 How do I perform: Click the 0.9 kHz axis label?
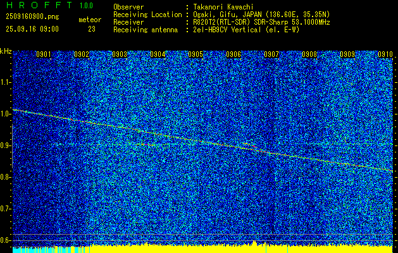(5, 145)
